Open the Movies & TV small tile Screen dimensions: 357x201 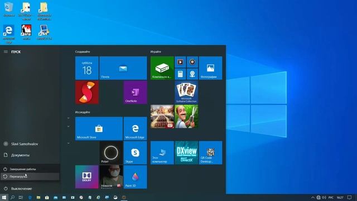click(180, 62)
